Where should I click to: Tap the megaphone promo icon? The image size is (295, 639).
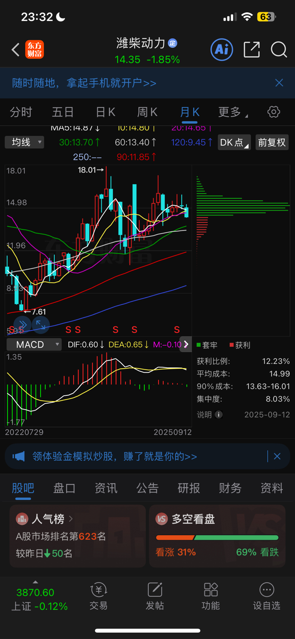(x=18, y=456)
